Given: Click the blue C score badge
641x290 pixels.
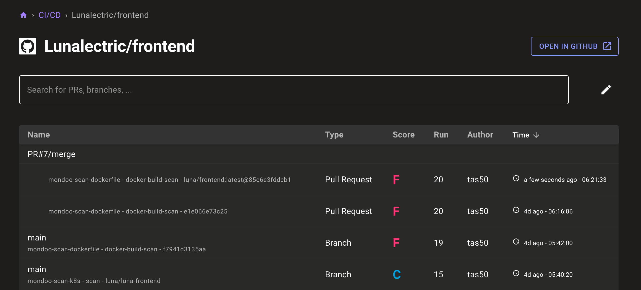Looking at the screenshot, I should (x=397, y=274).
